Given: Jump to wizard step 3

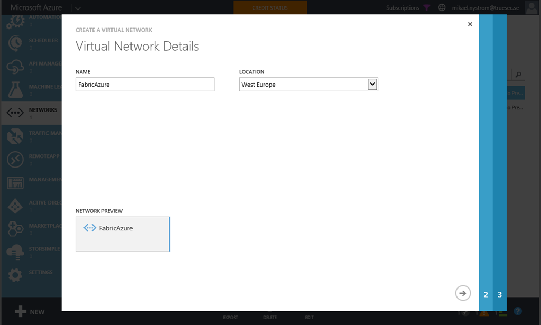Looking at the screenshot, I should point(500,294).
